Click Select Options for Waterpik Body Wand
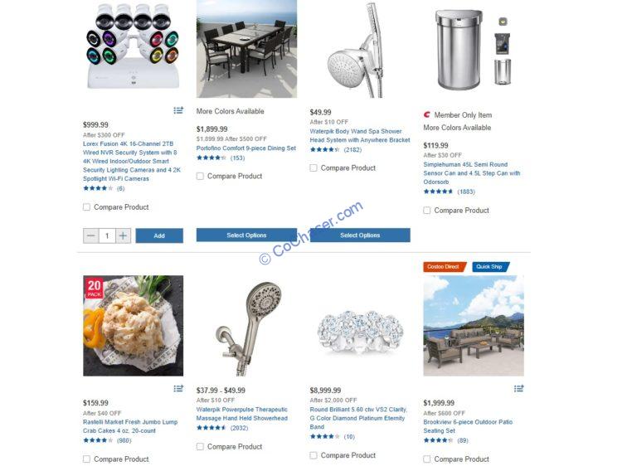This screenshot has width=622, height=466. (x=360, y=235)
